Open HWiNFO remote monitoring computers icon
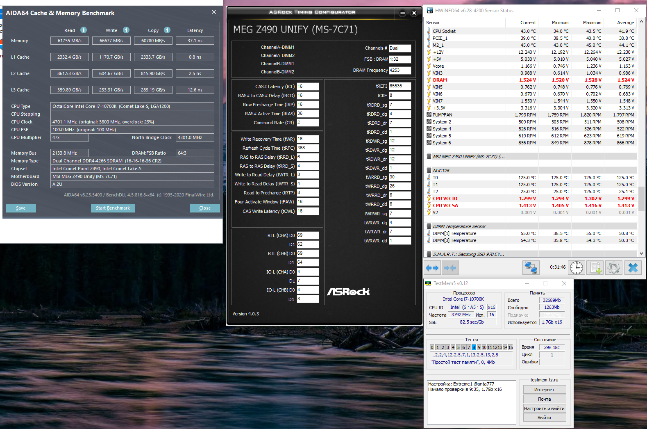Image resolution: width=647 pixels, height=429 pixels. [x=531, y=268]
